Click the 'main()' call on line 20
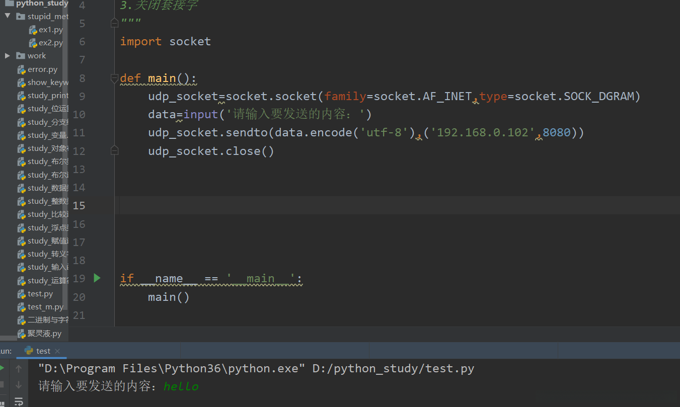 pyautogui.click(x=169, y=297)
